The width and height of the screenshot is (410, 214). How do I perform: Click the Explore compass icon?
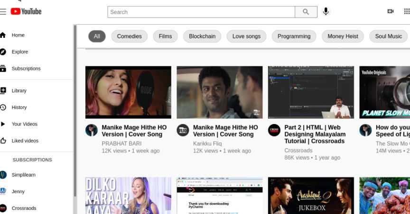[x=3, y=52]
